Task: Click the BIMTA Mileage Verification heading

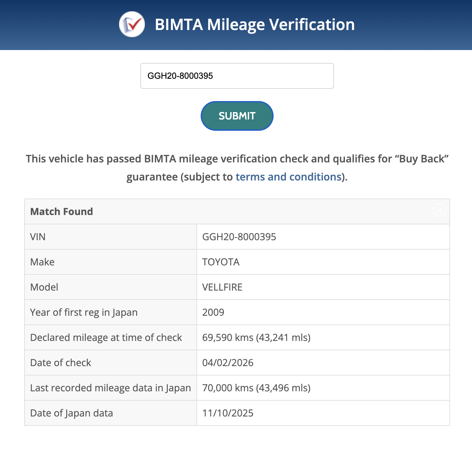Action: [x=255, y=25]
